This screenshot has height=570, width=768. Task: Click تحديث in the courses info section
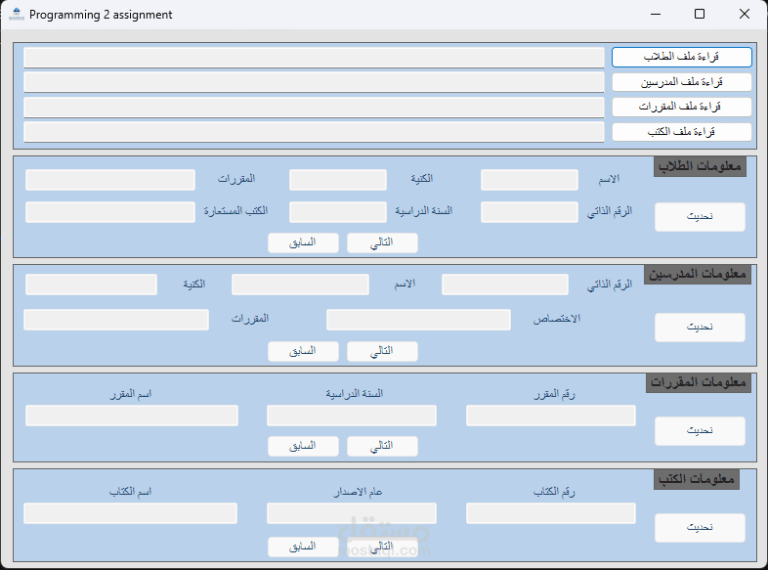(700, 431)
